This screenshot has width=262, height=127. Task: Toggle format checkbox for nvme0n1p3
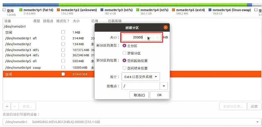pos(63,50)
